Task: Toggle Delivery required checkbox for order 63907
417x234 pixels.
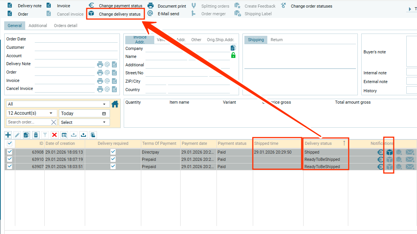Action: [113, 167]
